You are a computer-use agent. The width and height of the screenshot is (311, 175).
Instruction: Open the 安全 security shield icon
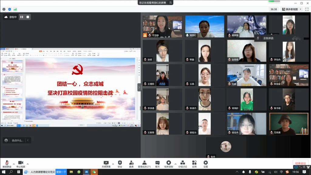pos(120,163)
